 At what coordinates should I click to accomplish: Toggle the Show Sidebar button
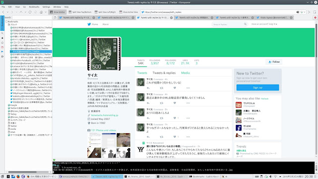[58, 12]
